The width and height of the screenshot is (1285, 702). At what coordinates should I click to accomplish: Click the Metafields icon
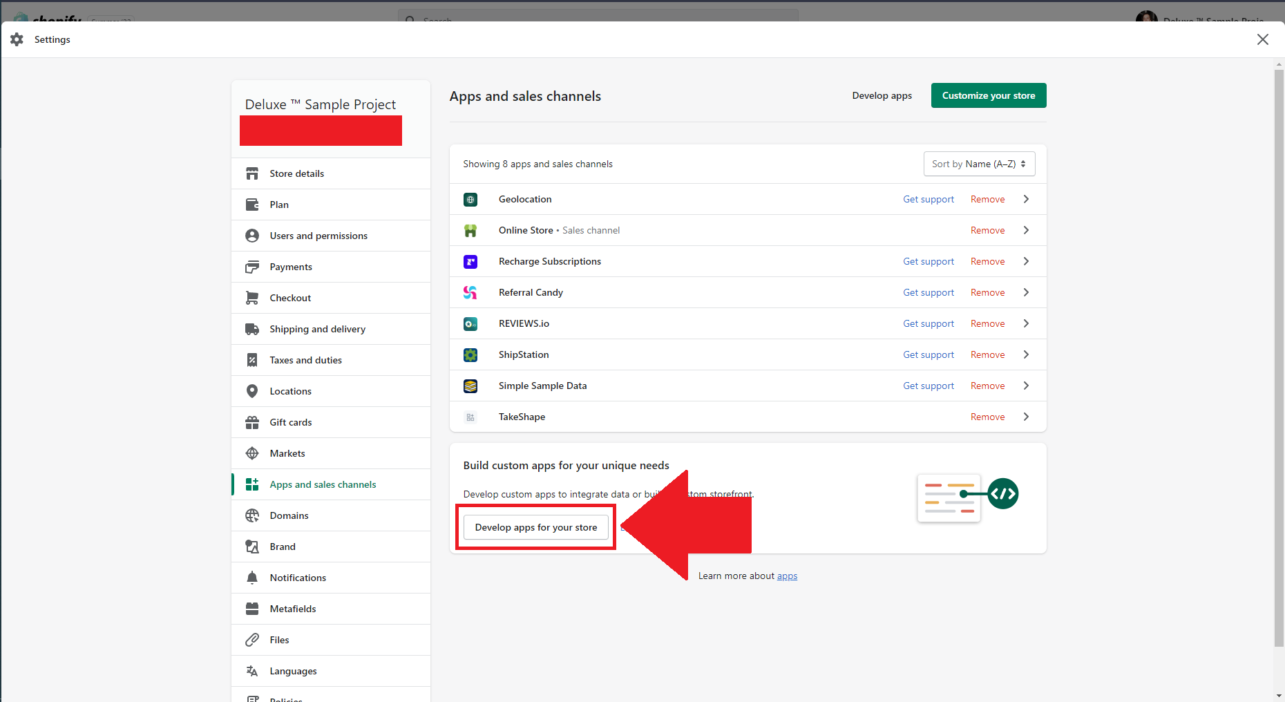click(252, 609)
